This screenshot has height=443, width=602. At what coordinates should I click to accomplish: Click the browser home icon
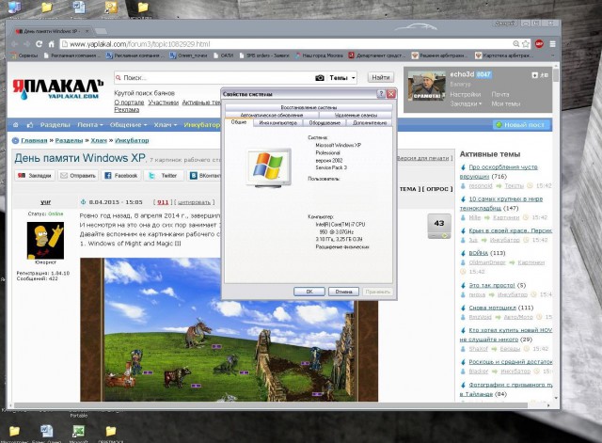pyautogui.click(x=51, y=44)
